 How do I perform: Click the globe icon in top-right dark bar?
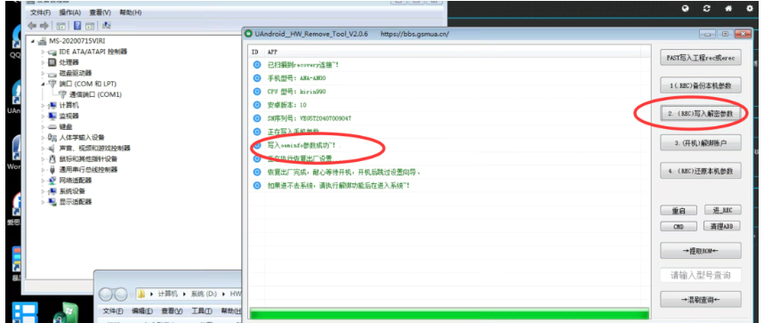(x=686, y=8)
